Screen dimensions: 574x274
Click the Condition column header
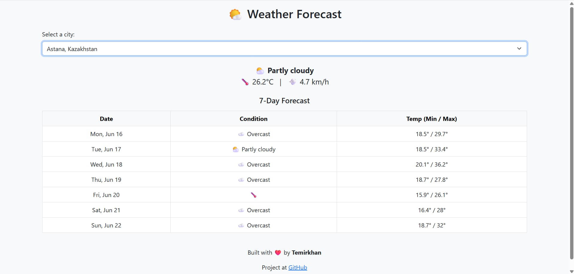coord(253,119)
